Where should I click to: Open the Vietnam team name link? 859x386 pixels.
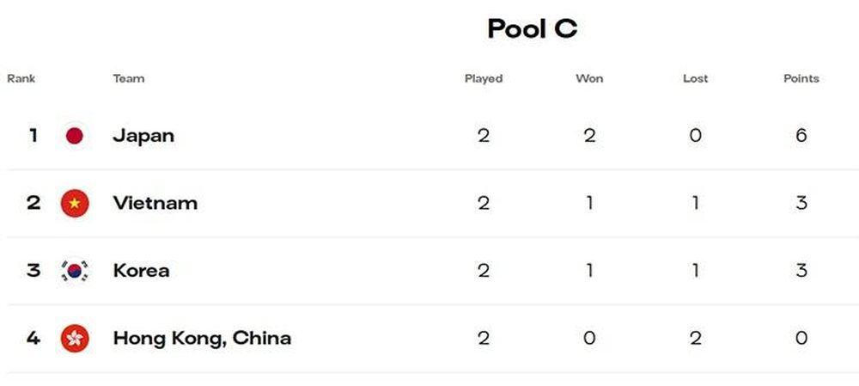[x=155, y=204]
